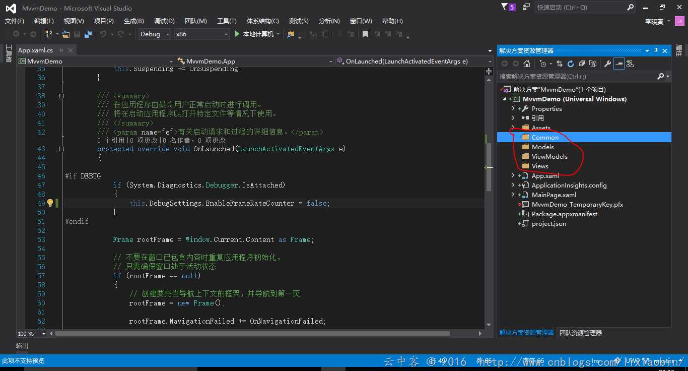This screenshot has height=371, width=688.
Task: Open Solution Explorer window options dropdown arrow
Action: (x=647, y=50)
